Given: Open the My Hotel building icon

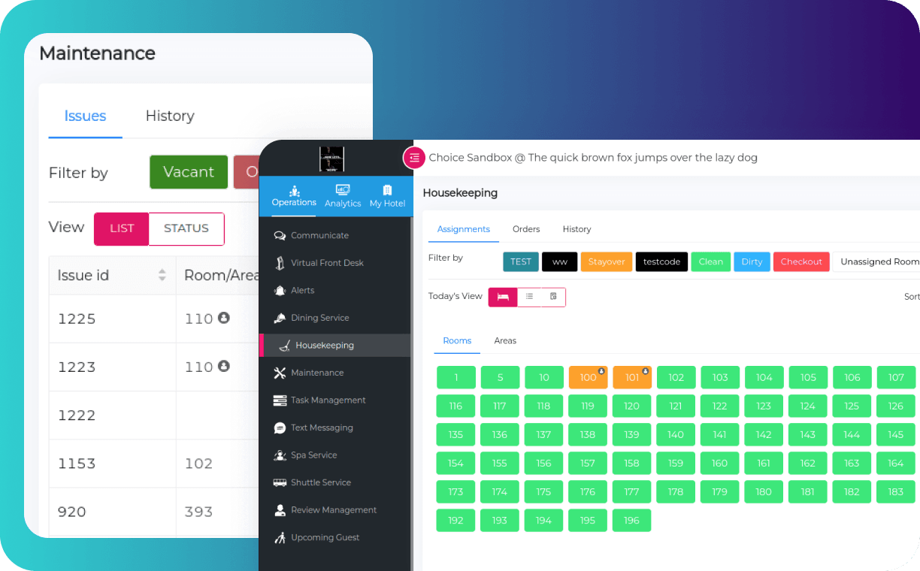Looking at the screenshot, I should tap(387, 191).
